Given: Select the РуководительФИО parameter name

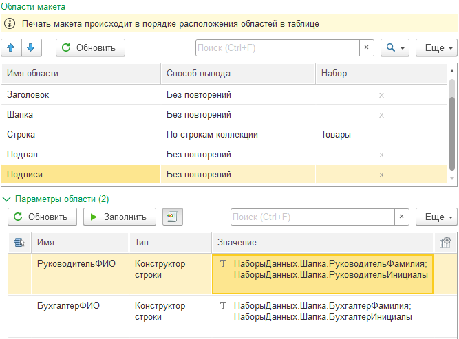Looking at the screenshot, I should 76,263.
